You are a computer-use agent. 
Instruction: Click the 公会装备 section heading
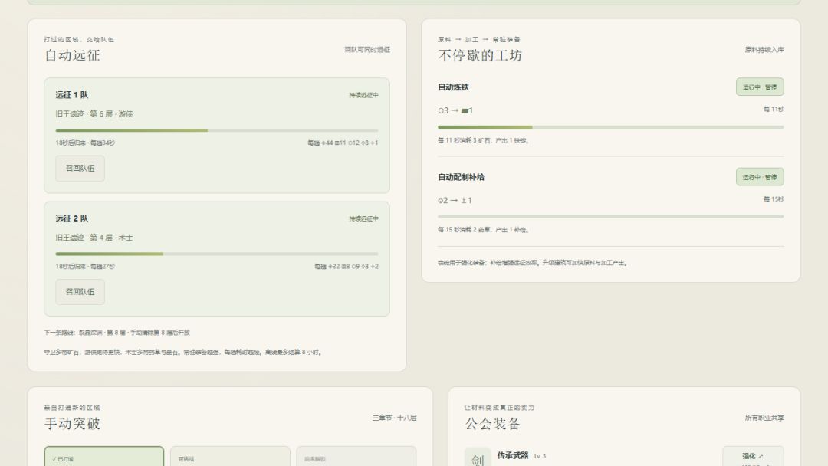click(493, 424)
